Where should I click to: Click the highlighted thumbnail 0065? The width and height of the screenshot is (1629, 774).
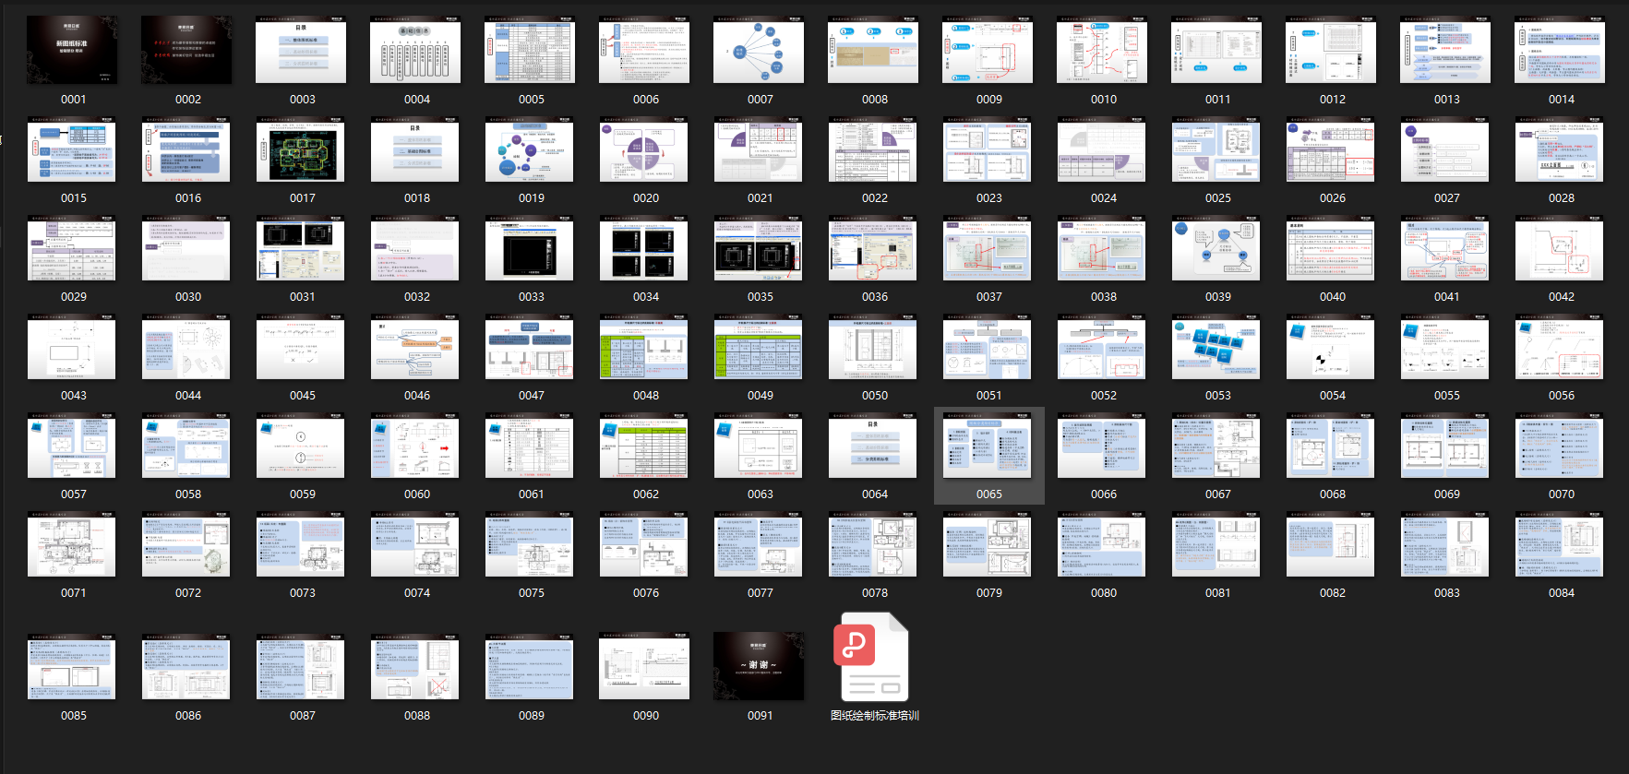[988, 446]
